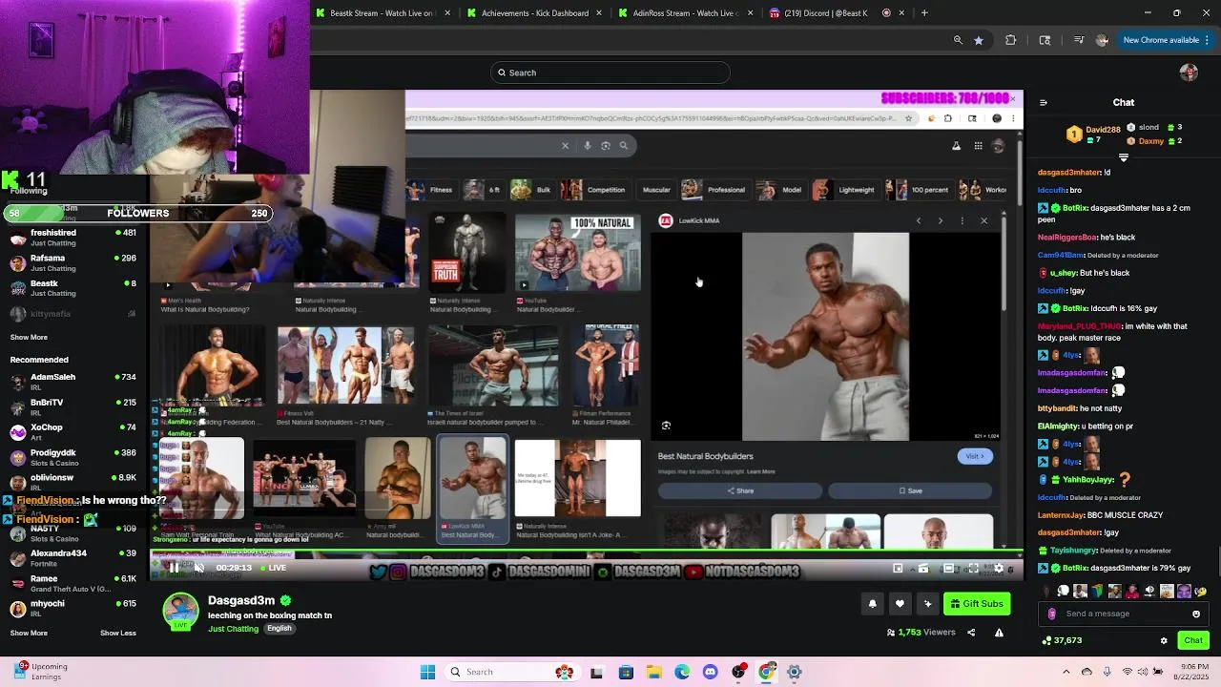The width and height of the screenshot is (1221, 687).
Task: Open Rafsama channel in sidebar
Action: coord(73,263)
